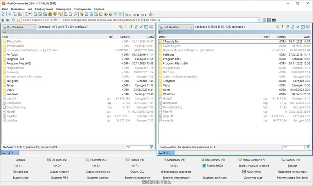The width and height of the screenshot is (313, 186).
Task: Refresh the right panel with its blue arrows icon
Action: tap(293, 27)
